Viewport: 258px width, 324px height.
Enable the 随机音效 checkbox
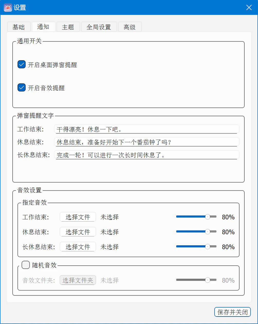[26, 265]
